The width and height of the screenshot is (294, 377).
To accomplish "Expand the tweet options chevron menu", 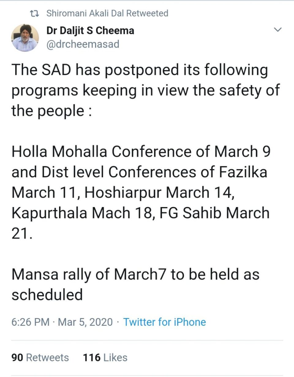I will pyautogui.click(x=277, y=30).
